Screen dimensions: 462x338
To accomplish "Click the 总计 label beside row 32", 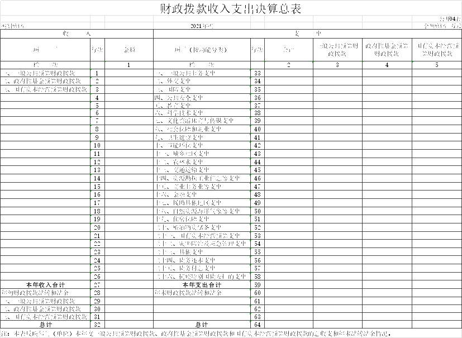I will 45,324.
